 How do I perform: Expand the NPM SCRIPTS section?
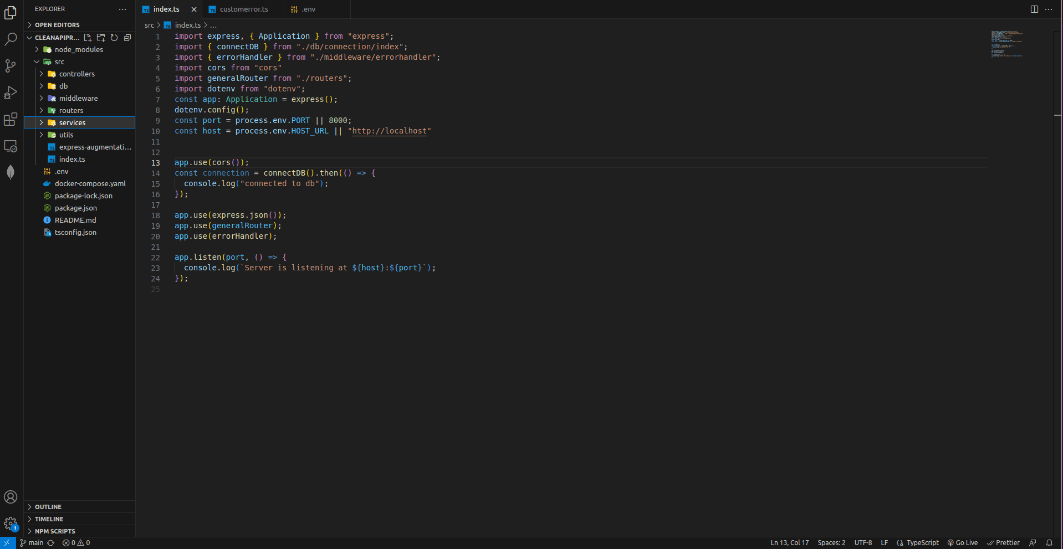pos(55,531)
